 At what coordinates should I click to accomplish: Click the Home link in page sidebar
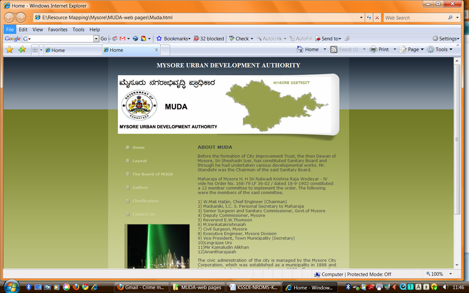[138, 147]
